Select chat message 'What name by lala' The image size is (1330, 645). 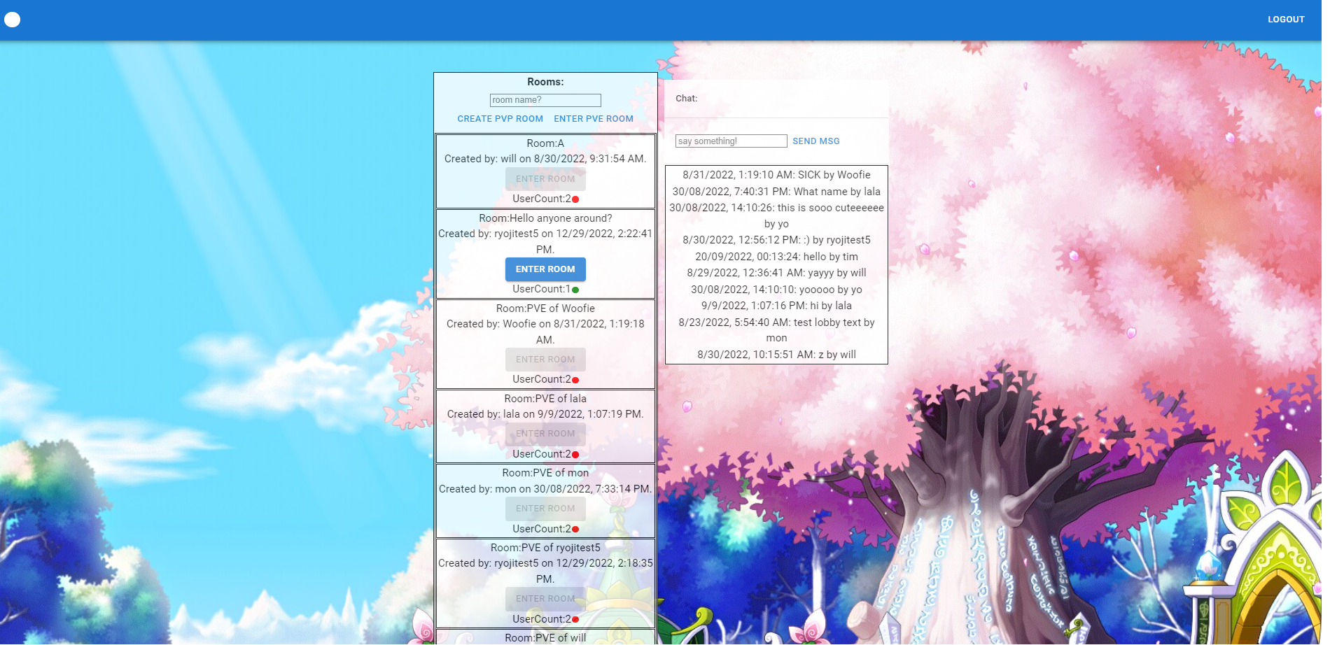(776, 192)
